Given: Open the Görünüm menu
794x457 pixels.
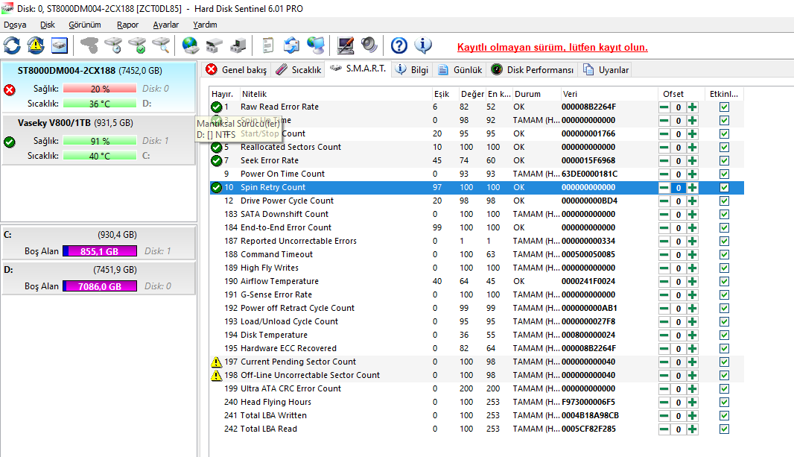Looking at the screenshot, I should [85, 25].
